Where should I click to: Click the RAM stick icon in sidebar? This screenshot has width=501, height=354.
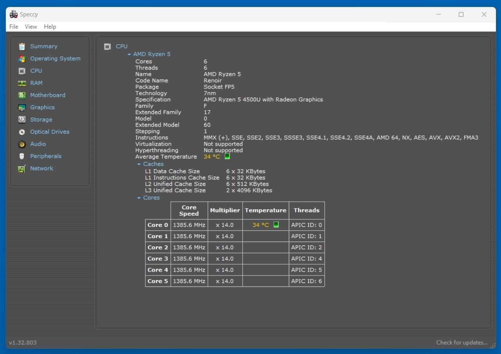(22, 83)
